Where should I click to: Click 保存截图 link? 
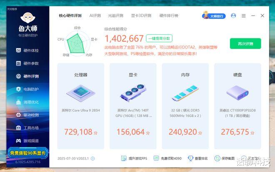point(225,158)
